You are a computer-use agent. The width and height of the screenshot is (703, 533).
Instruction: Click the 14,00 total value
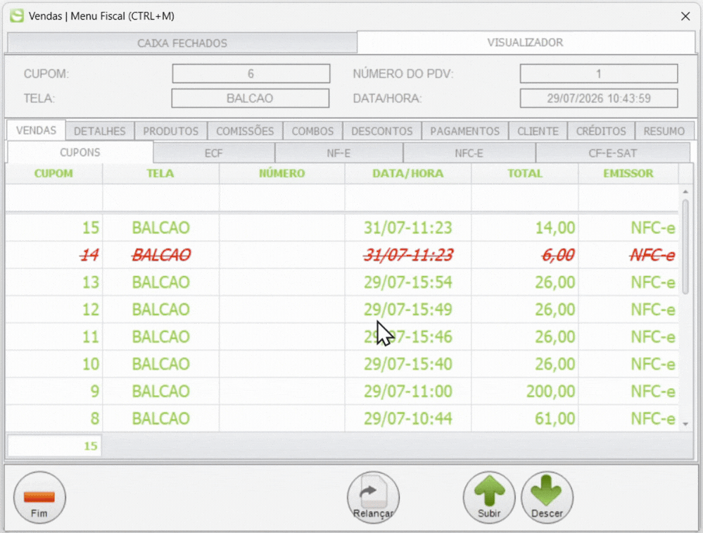(555, 228)
